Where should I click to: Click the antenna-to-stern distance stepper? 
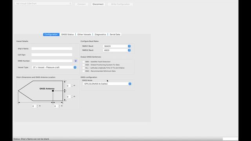tap(59, 106)
